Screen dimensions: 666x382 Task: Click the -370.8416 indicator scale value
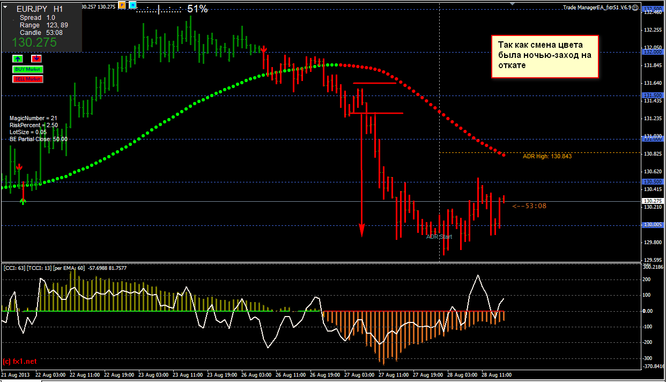click(x=654, y=366)
